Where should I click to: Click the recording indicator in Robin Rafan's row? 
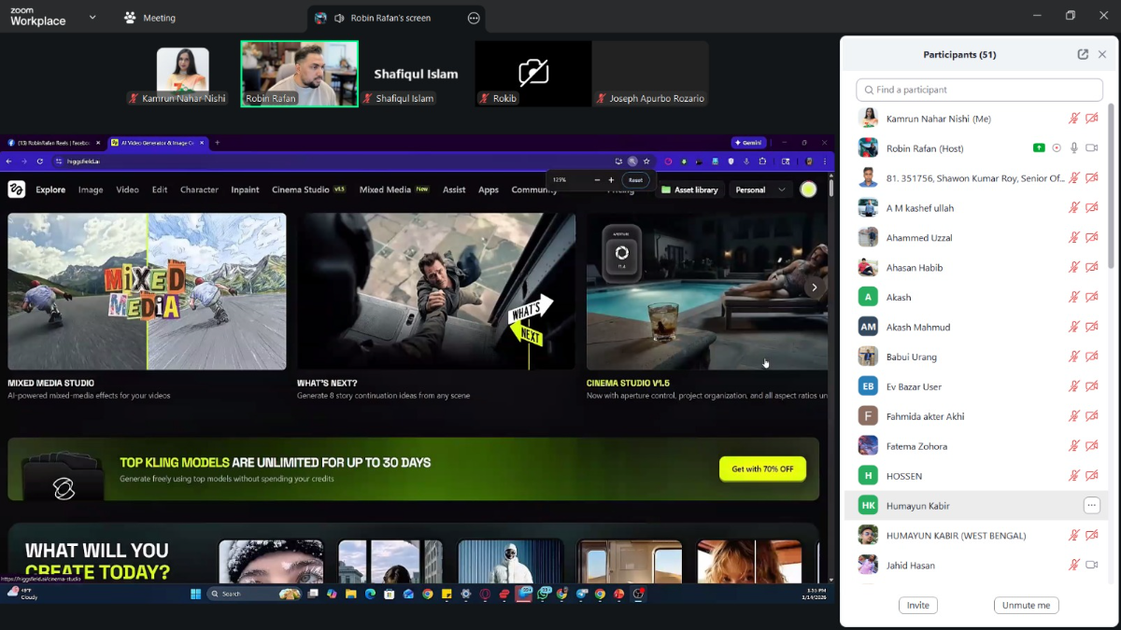(1057, 148)
